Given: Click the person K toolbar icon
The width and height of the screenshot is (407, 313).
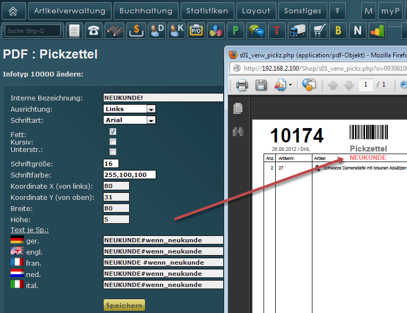Looking at the screenshot, I should 177,31.
